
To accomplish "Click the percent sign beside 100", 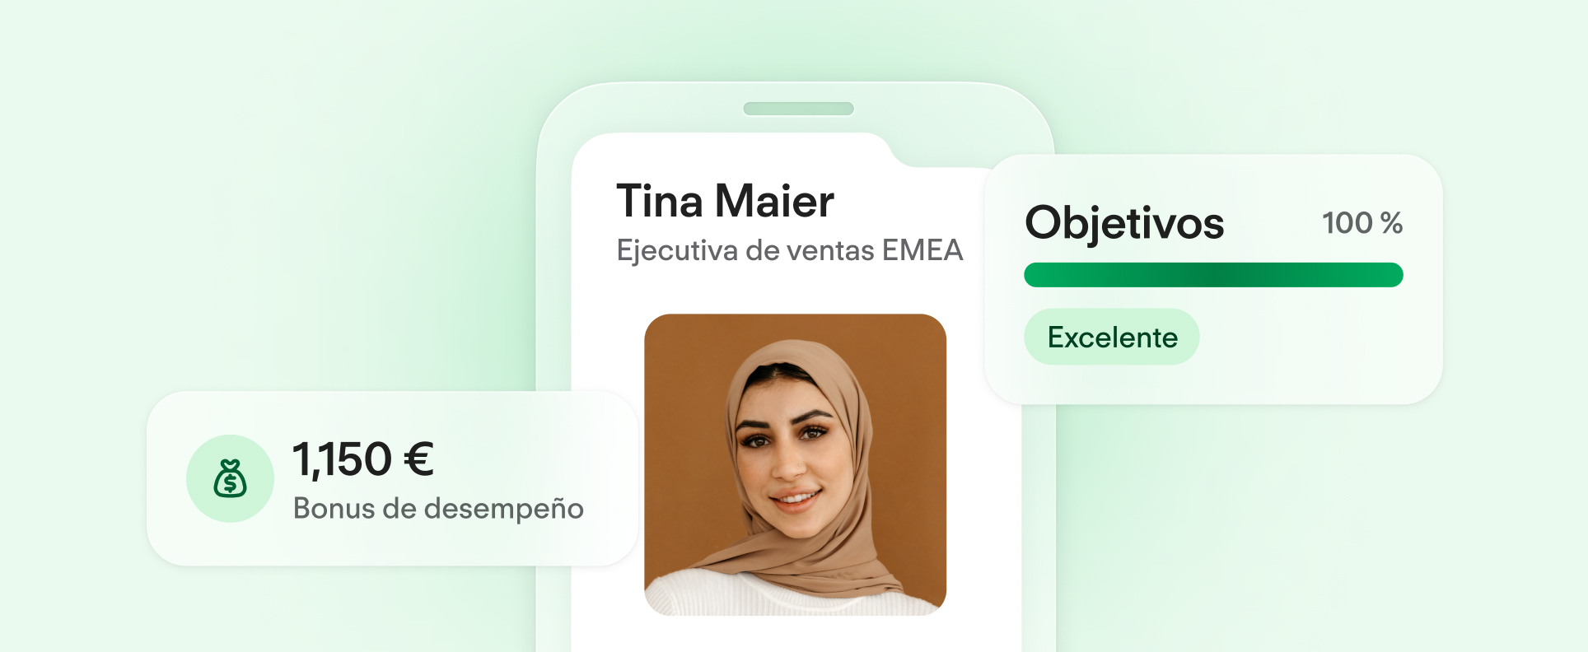I will point(1392,223).
